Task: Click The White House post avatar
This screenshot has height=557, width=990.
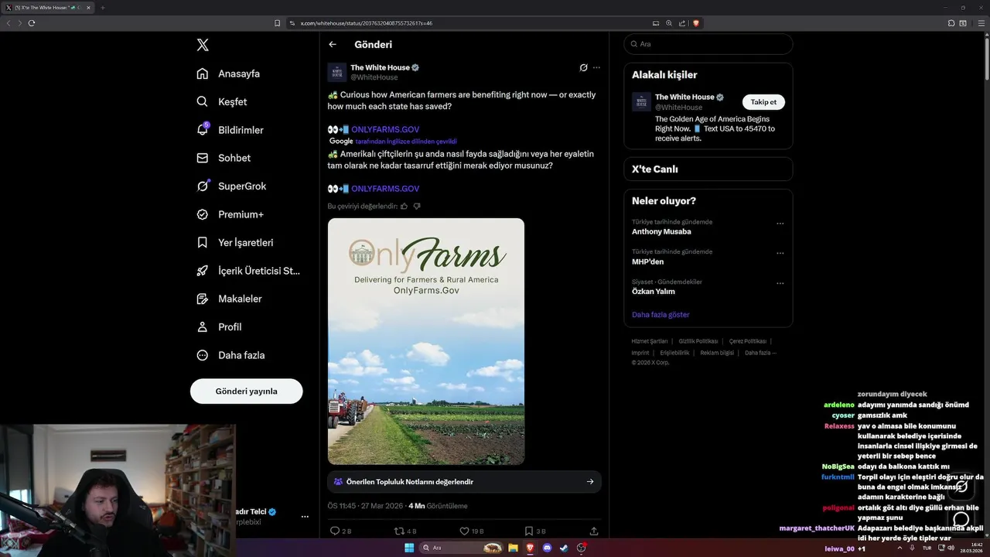Action: tap(337, 73)
